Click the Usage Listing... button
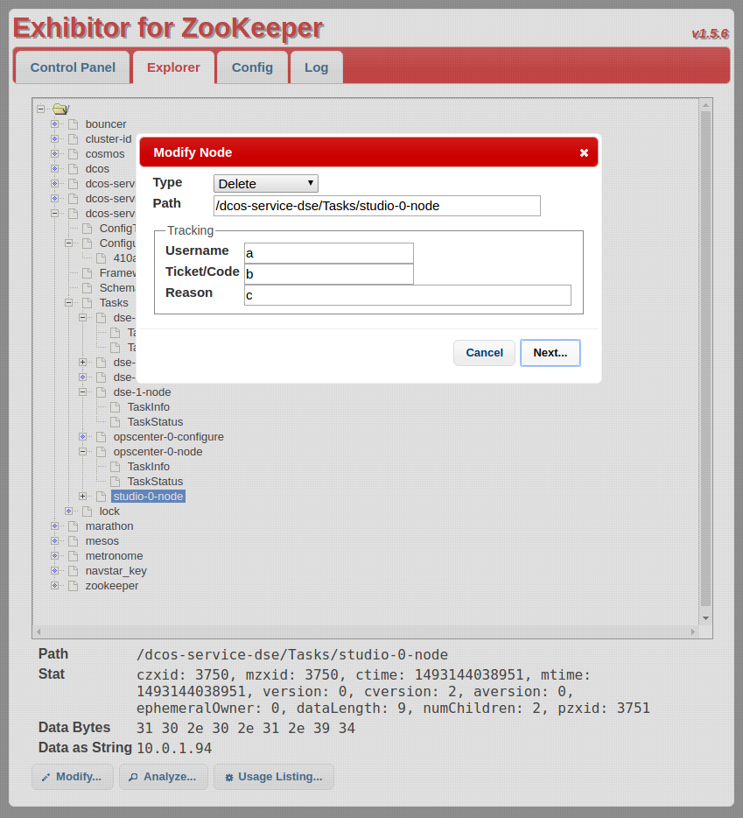This screenshot has width=743, height=818. (x=273, y=777)
